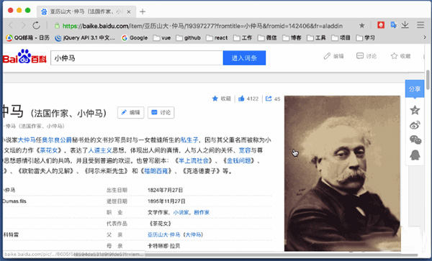Open the browser hamburger menu
This screenshot has height=261, width=432.
420,25
